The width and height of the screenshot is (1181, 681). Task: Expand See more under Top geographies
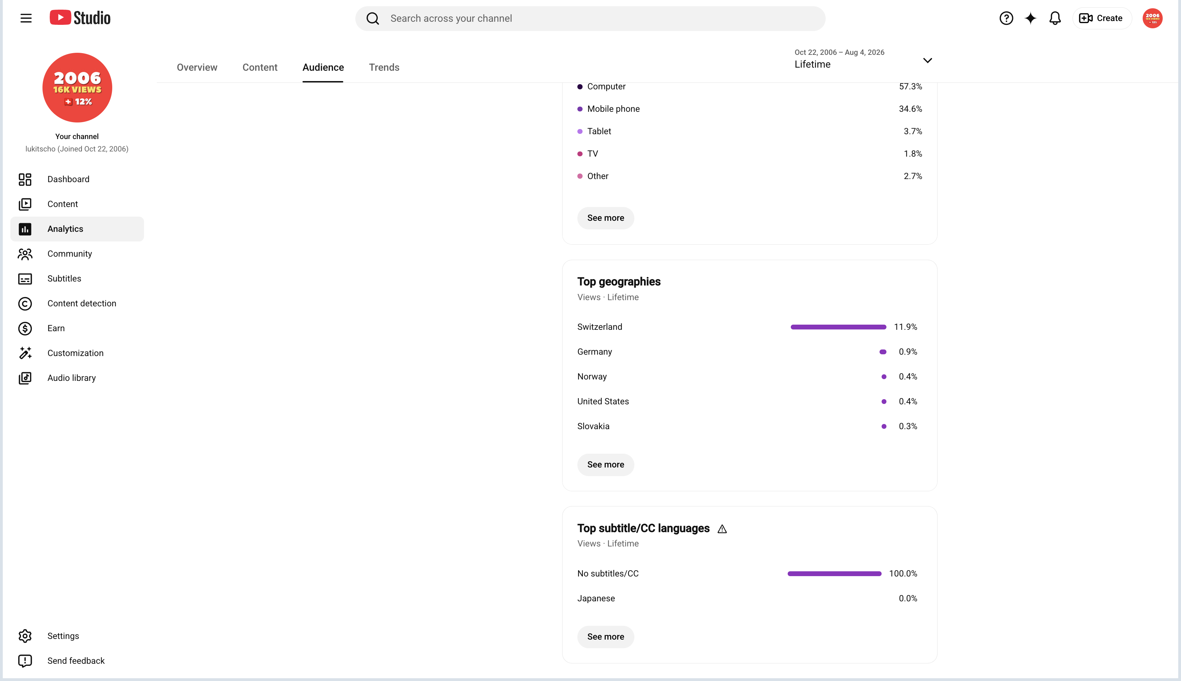coord(605,464)
